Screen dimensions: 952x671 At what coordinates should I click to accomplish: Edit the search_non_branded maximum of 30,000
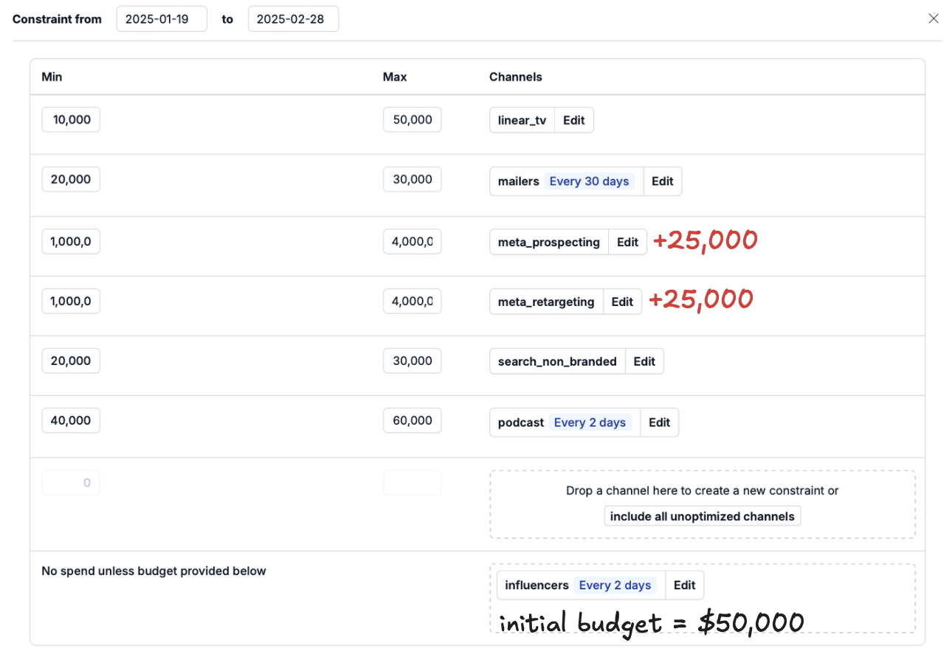click(412, 360)
